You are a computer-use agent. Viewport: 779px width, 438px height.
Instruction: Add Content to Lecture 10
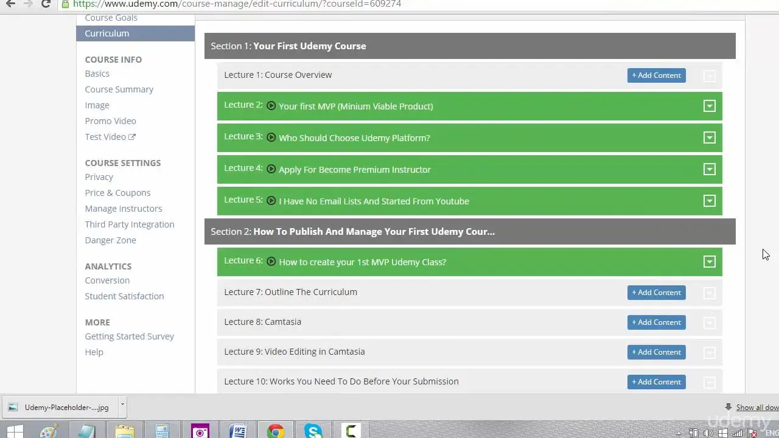tap(656, 382)
